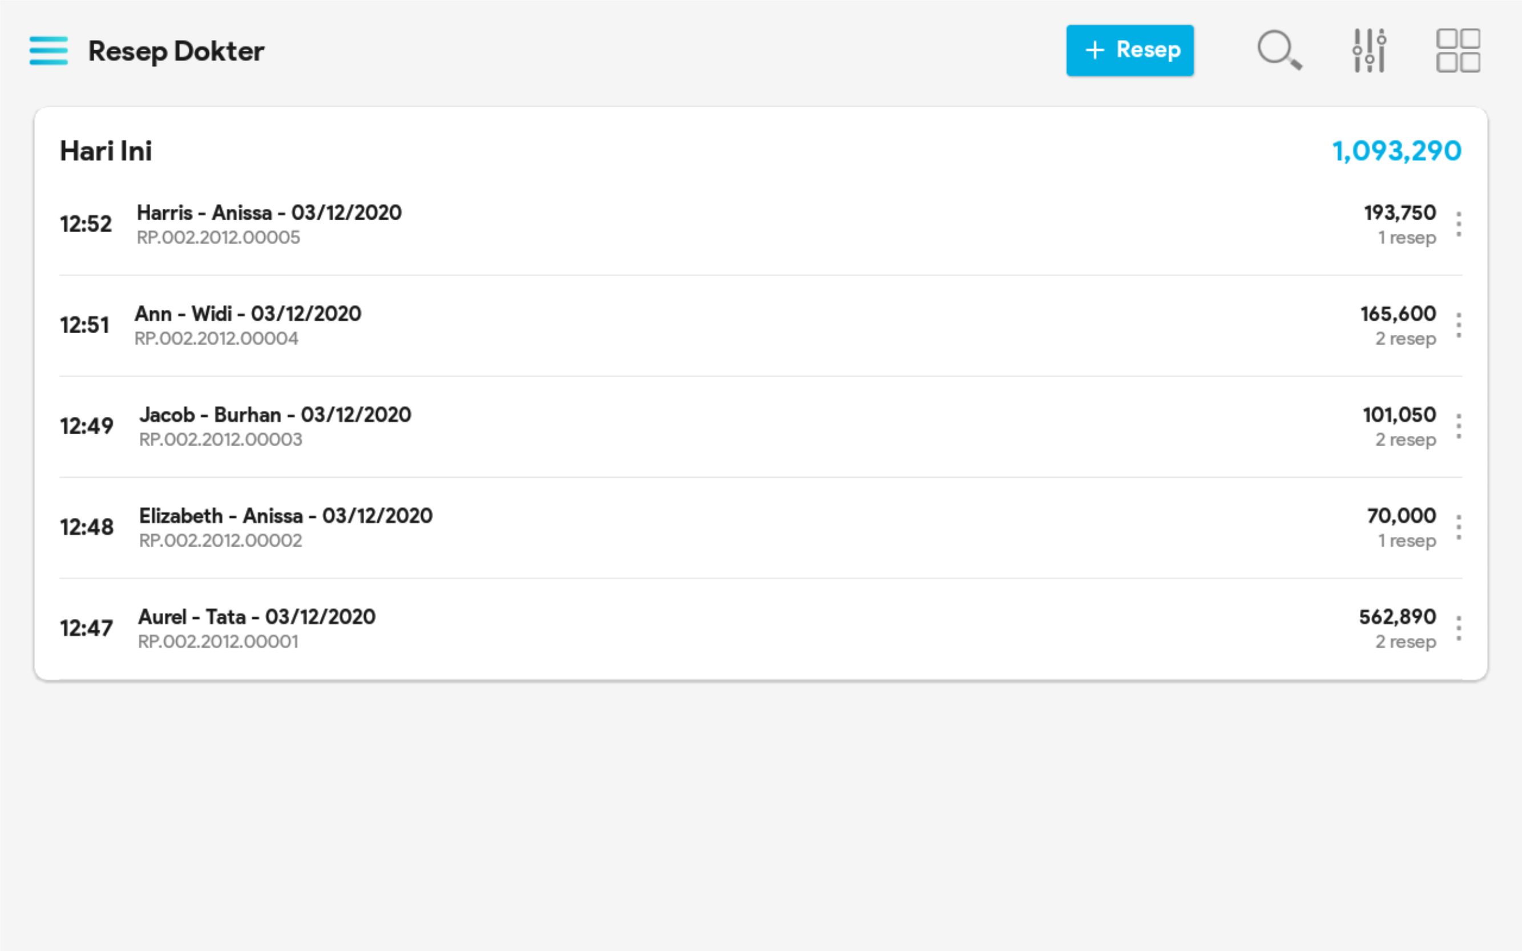Open the hamburger navigation menu
This screenshot has height=951, width=1522.
49,50
